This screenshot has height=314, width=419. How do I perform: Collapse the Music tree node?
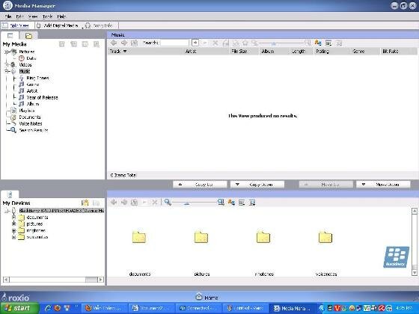[x=7, y=71]
